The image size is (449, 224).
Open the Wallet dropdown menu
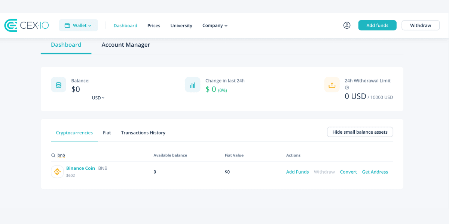coord(79,25)
